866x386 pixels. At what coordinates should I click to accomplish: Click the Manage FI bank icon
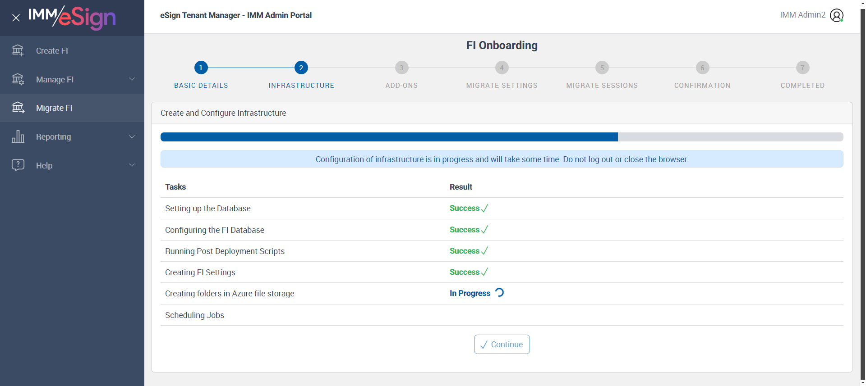(x=18, y=79)
